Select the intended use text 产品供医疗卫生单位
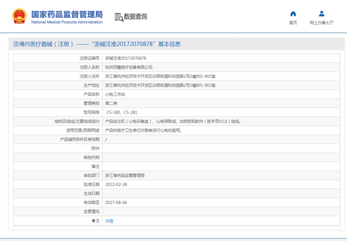Image resolution: width=347 pixels, height=241 pixels. point(143,131)
